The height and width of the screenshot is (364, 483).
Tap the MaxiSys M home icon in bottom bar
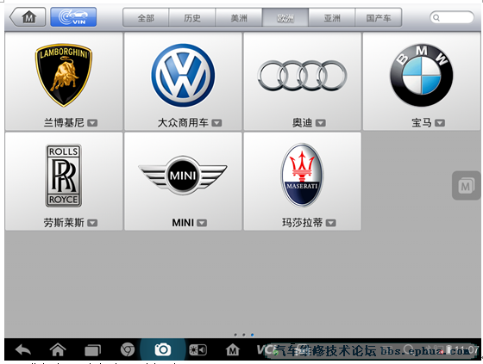233,349
